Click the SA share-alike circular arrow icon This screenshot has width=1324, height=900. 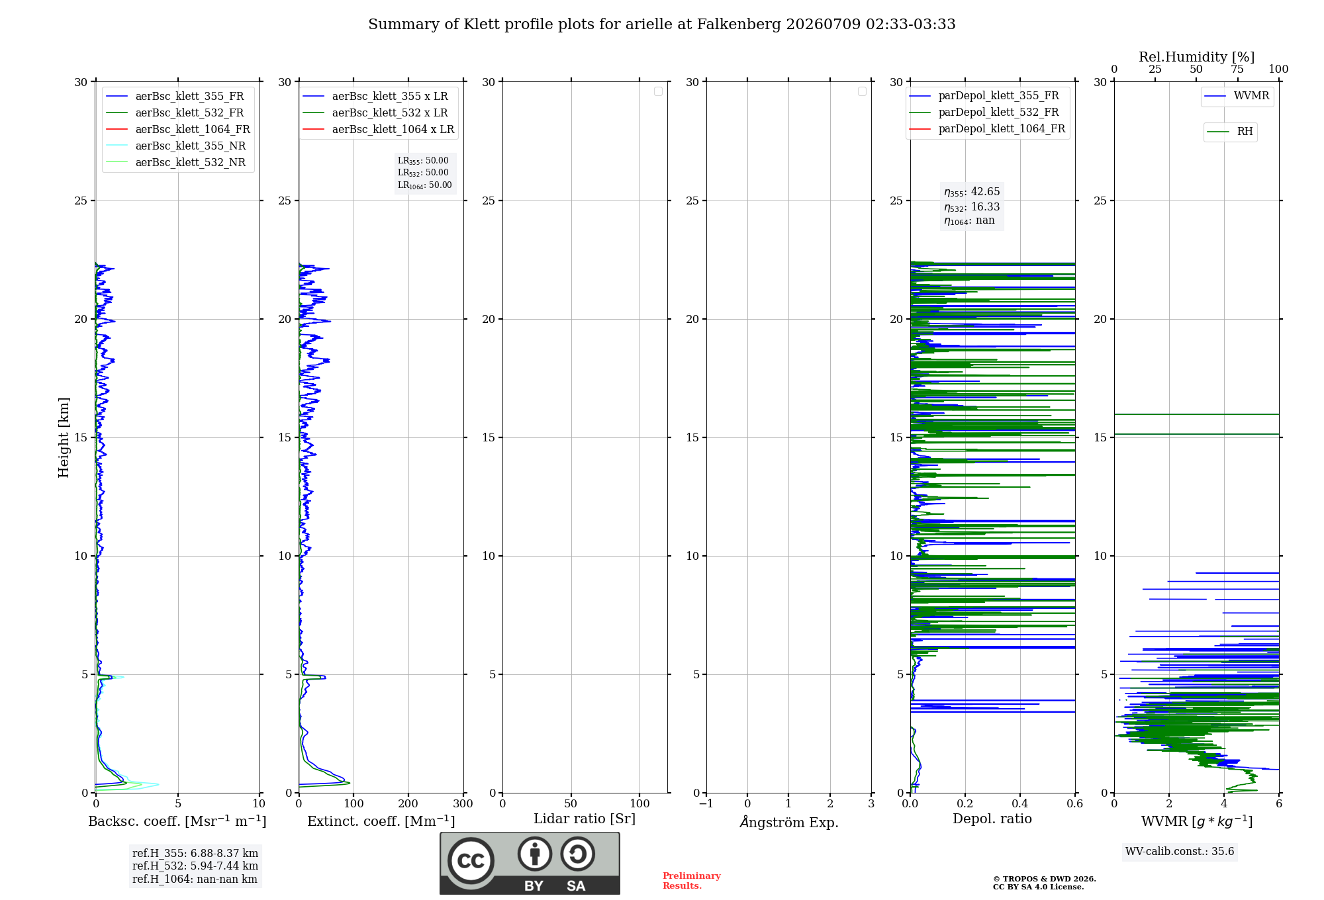tap(578, 854)
